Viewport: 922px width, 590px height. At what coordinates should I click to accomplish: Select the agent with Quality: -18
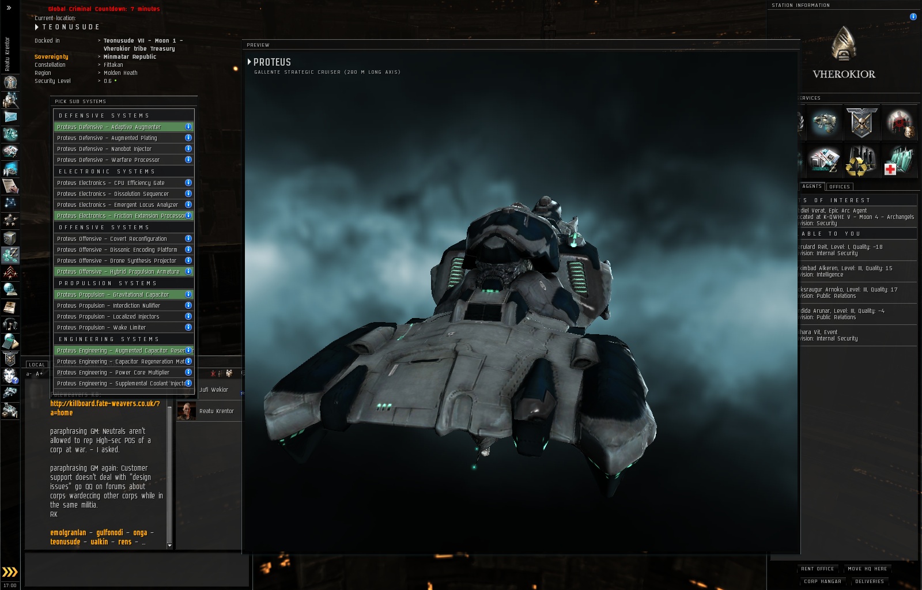tap(858, 250)
